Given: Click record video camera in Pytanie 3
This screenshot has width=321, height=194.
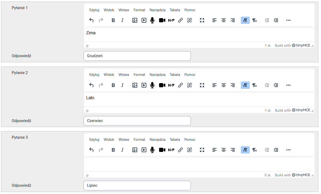Looking at the screenshot, I should 162,150.
